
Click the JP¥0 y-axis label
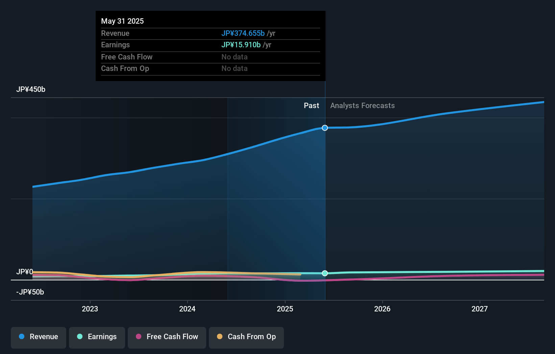click(25, 272)
